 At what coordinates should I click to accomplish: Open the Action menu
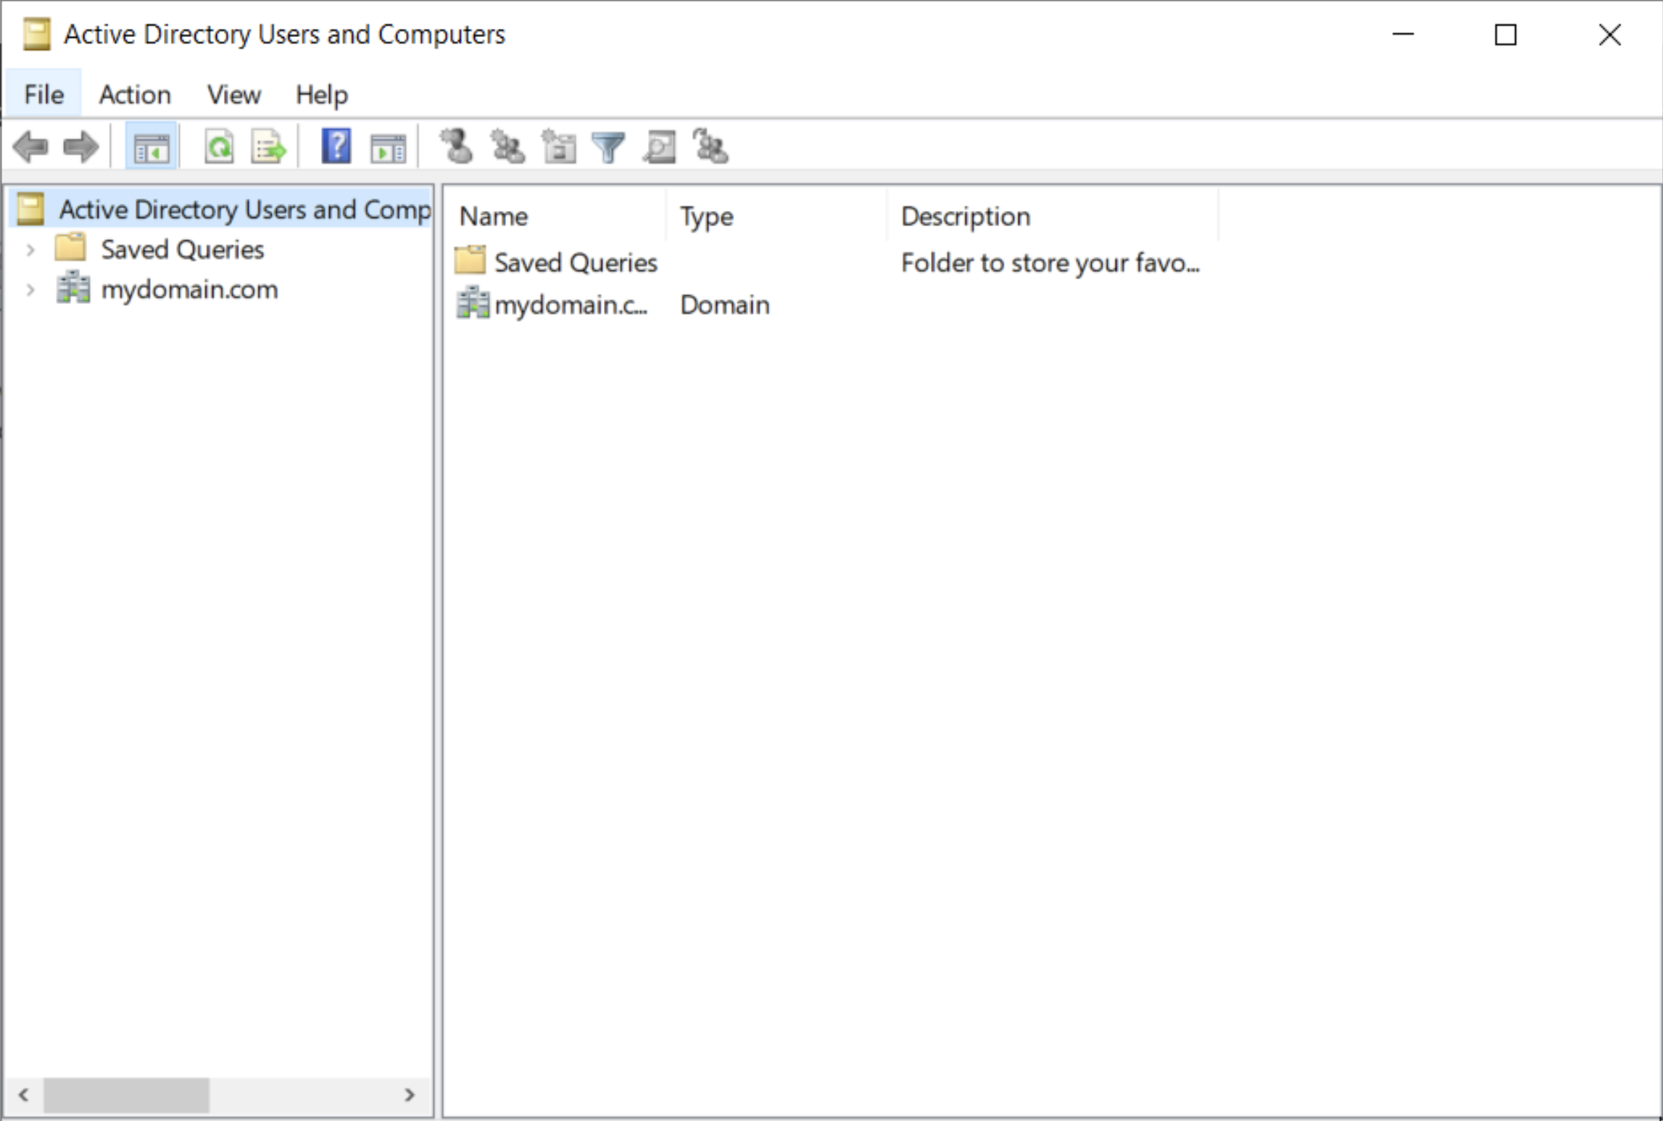pyautogui.click(x=134, y=94)
